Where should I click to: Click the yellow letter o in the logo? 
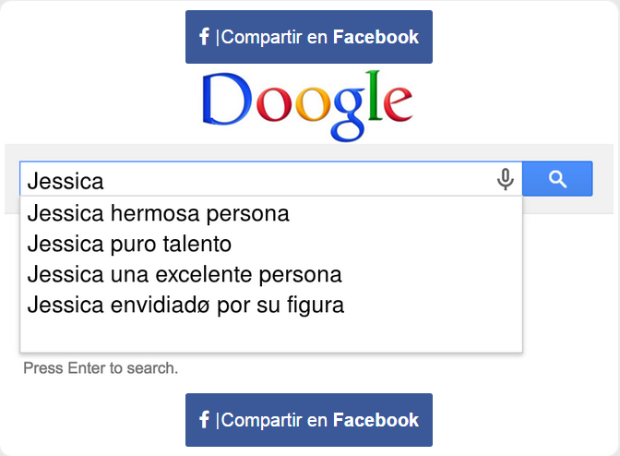(313, 104)
